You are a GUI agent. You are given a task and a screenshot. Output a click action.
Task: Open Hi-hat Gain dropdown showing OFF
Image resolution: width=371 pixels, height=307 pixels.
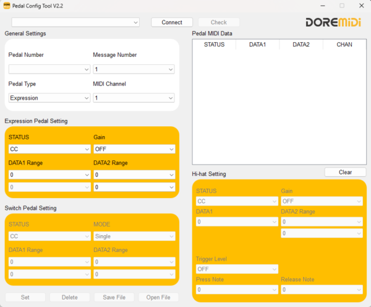click(x=322, y=201)
